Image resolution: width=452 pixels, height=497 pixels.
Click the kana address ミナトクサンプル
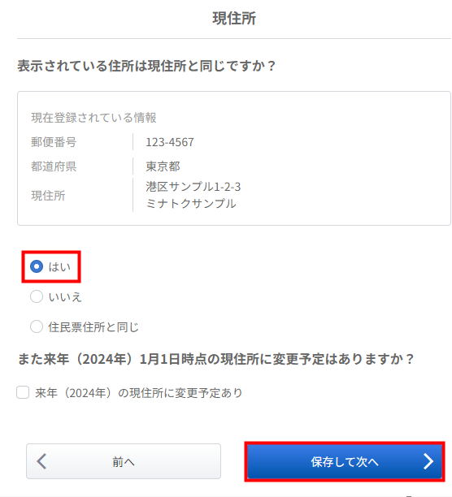point(191,204)
